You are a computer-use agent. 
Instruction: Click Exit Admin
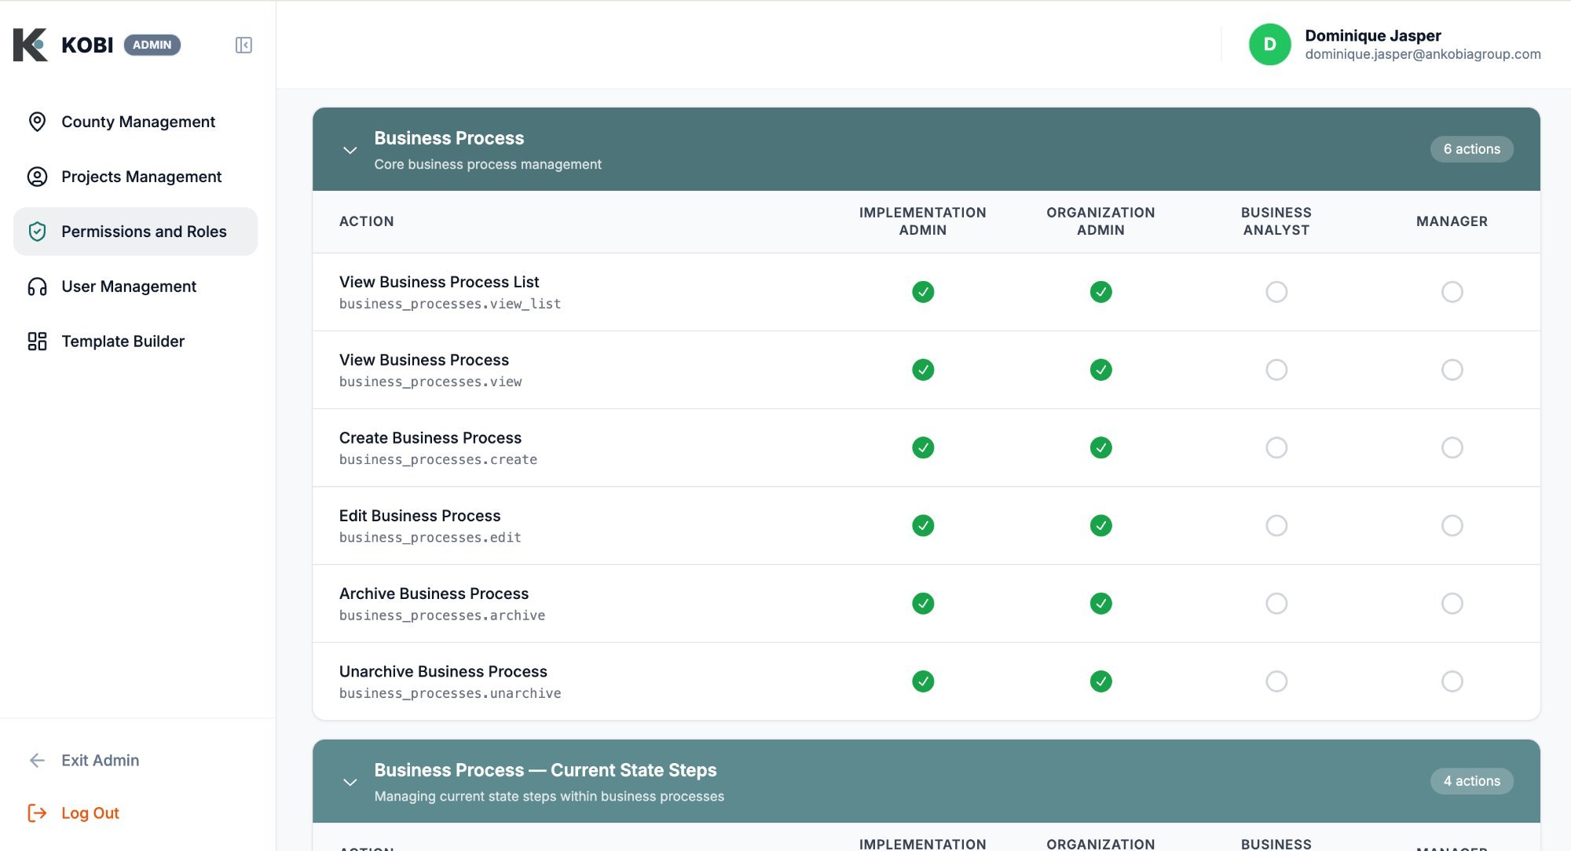click(100, 760)
